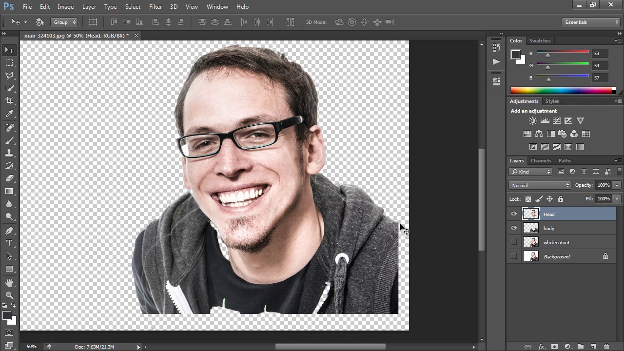The width and height of the screenshot is (624, 351).
Task: Switch to the Swatches tab
Action: coord(540,41)
